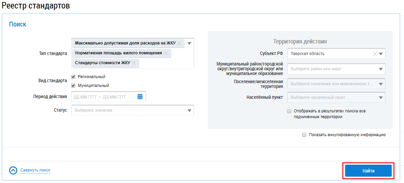Screen dimensions: 404x183
Task: Clear the 'Тверская область' selection
Action: click(375, 54)
